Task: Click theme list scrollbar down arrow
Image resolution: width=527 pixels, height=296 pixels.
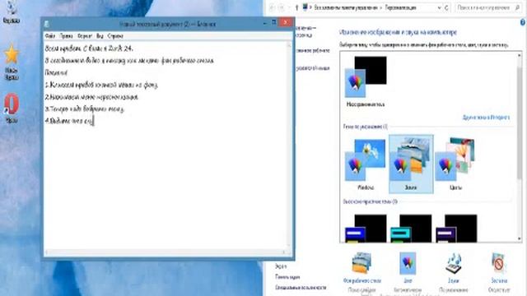Action: coord(520,238)
